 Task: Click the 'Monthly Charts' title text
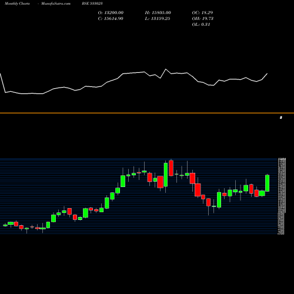(x=17, y=4)
